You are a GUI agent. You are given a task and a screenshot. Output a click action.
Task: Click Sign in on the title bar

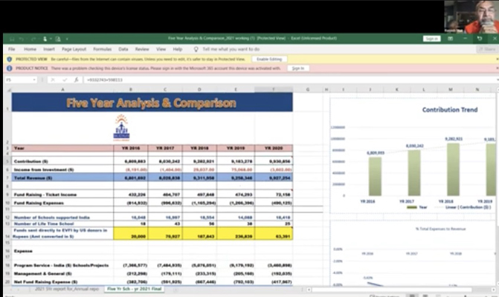click(x=431, y=39)
